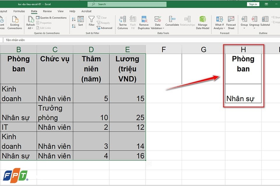The height and width of the screenshot is (186, 280).
Task: Open Queries & Connections pane
Action: (51, 17)
